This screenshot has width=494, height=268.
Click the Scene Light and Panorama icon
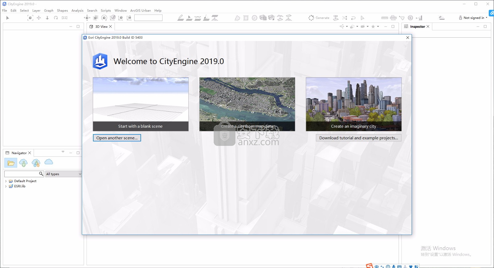coord(442,18)
